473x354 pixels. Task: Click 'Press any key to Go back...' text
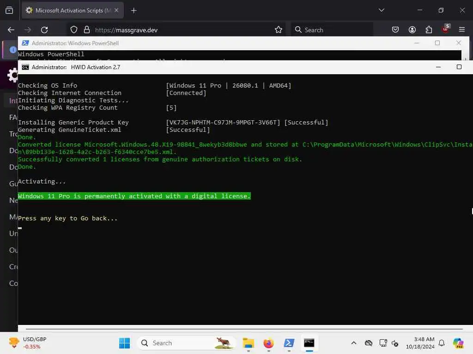(x=67, y=218)
